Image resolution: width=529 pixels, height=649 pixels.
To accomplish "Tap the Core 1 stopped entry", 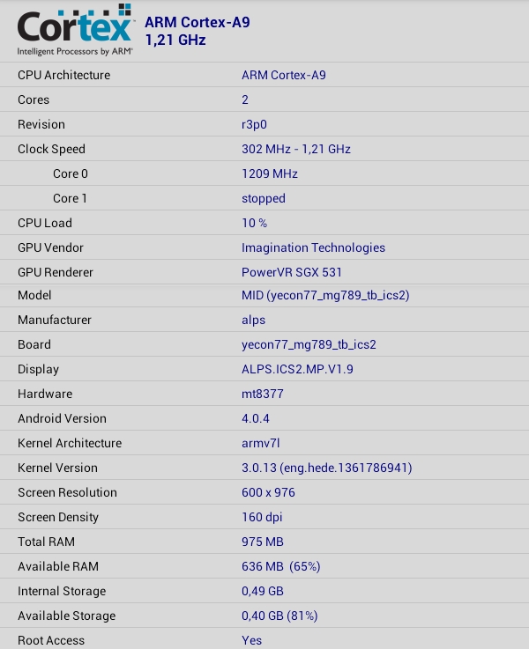I will (264, 198).
